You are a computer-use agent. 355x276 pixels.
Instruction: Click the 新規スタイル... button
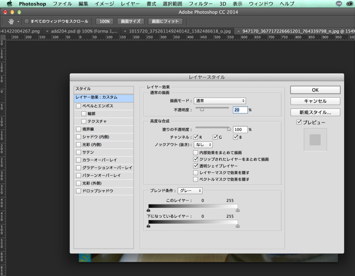point(315,112)
